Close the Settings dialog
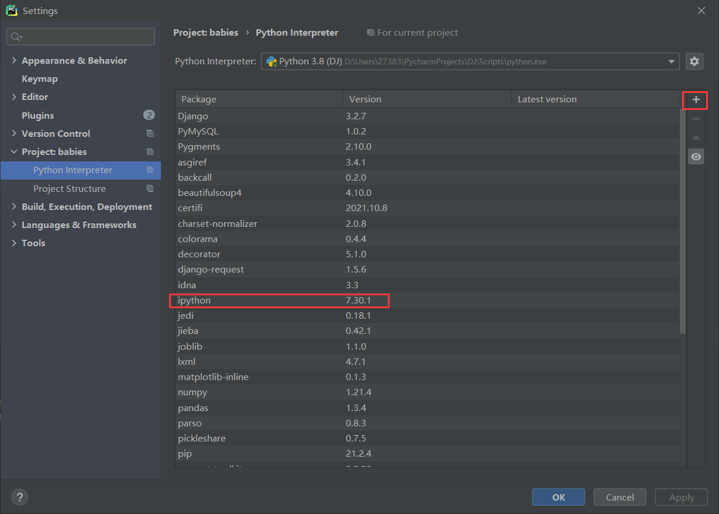Viewport: 719px width, 514px height. [x=701, y=11]
